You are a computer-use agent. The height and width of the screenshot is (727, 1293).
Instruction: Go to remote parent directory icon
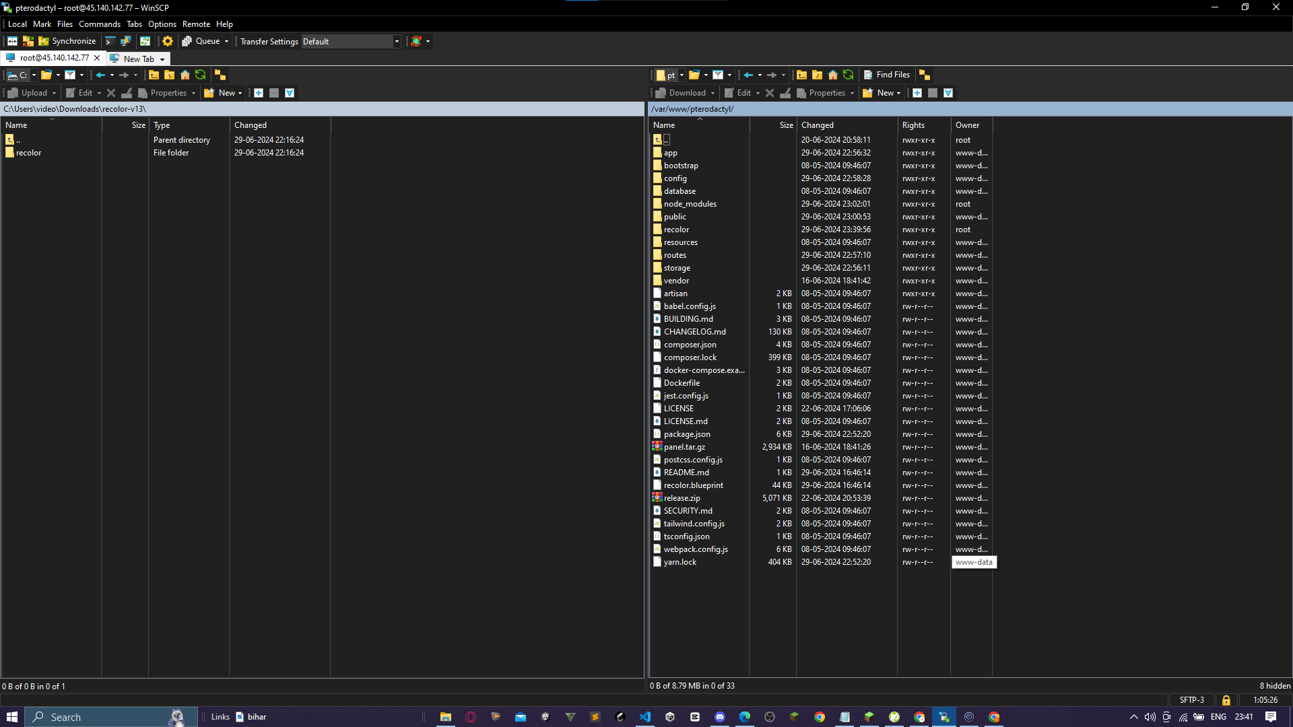[x=802, y=75]
